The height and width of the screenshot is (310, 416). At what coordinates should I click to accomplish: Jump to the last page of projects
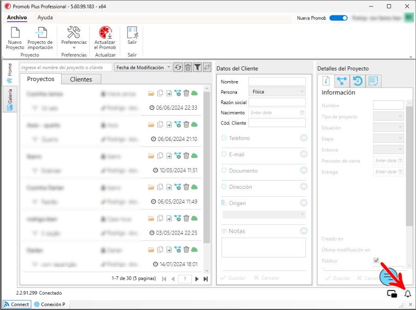coord(206,279)
